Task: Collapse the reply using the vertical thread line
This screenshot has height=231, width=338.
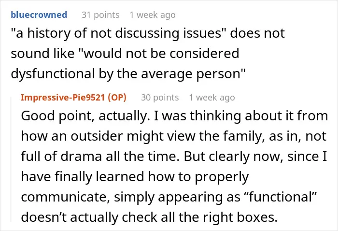Action: (x=11, y=159)
